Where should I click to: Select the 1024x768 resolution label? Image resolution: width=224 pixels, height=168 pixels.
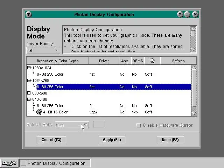pos(41,80)
